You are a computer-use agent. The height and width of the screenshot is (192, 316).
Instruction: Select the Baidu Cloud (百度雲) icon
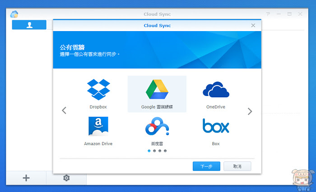click(157, 126)
